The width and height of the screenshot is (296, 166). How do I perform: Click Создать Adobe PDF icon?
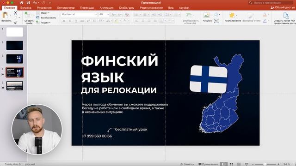[286, 15]
